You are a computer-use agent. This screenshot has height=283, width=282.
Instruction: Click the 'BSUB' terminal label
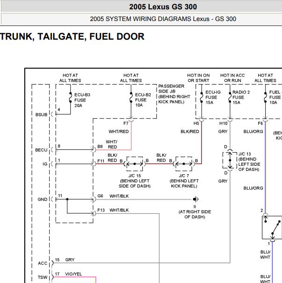42,114
